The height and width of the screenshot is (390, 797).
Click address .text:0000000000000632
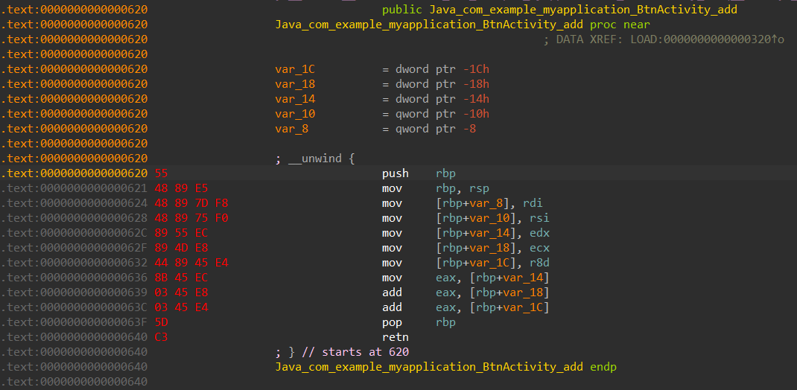coord(74,263)
